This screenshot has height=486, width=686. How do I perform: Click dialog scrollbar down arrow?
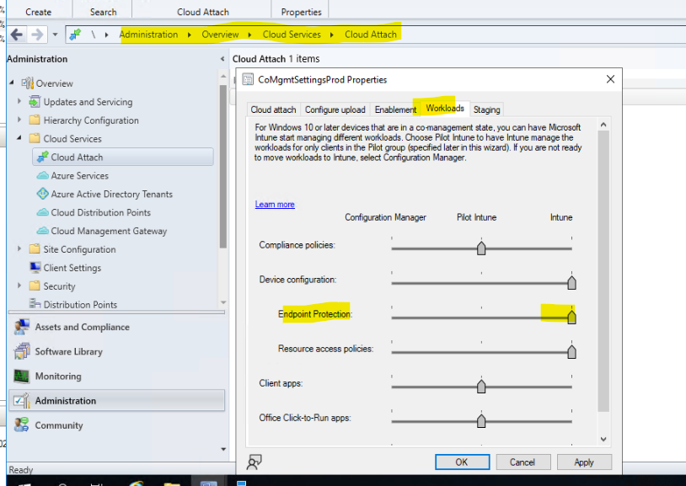pyautogui.click(x=603, y=439)
